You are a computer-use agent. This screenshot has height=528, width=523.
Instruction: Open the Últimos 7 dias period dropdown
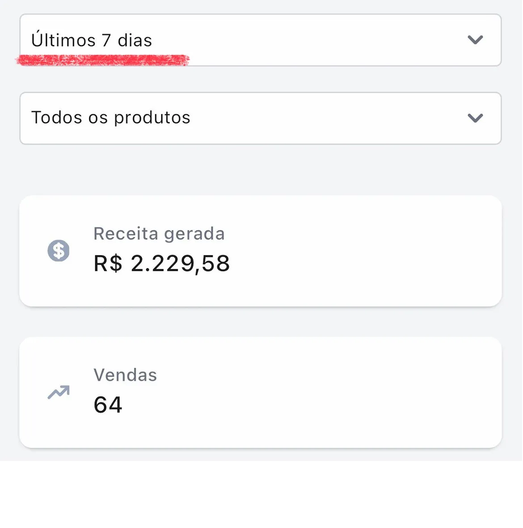click(260, 40)
